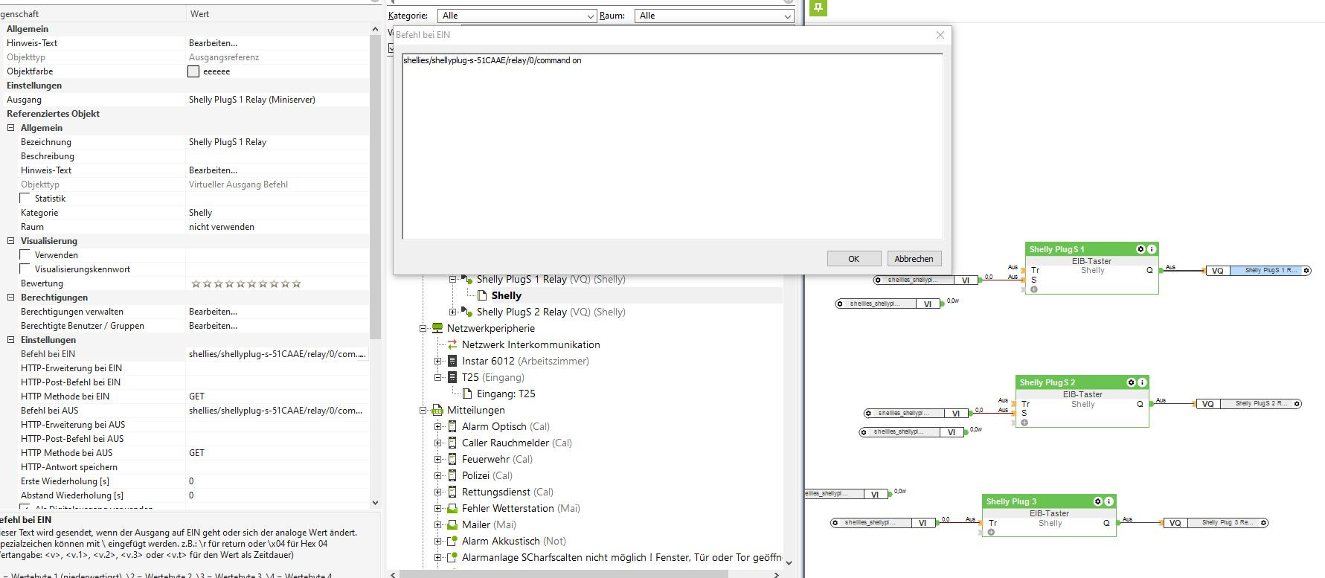Collapse the Netzwerkperipherie tree node
The width and height of the screenshot is (1325, 578).
(423, 328)
